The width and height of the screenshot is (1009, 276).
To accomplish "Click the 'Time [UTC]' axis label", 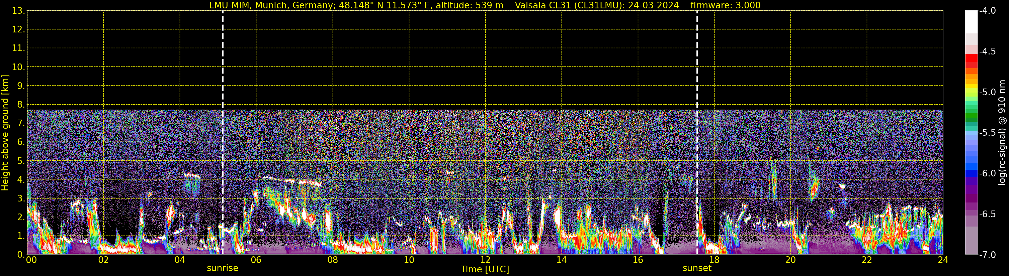I will pos(485,269).
